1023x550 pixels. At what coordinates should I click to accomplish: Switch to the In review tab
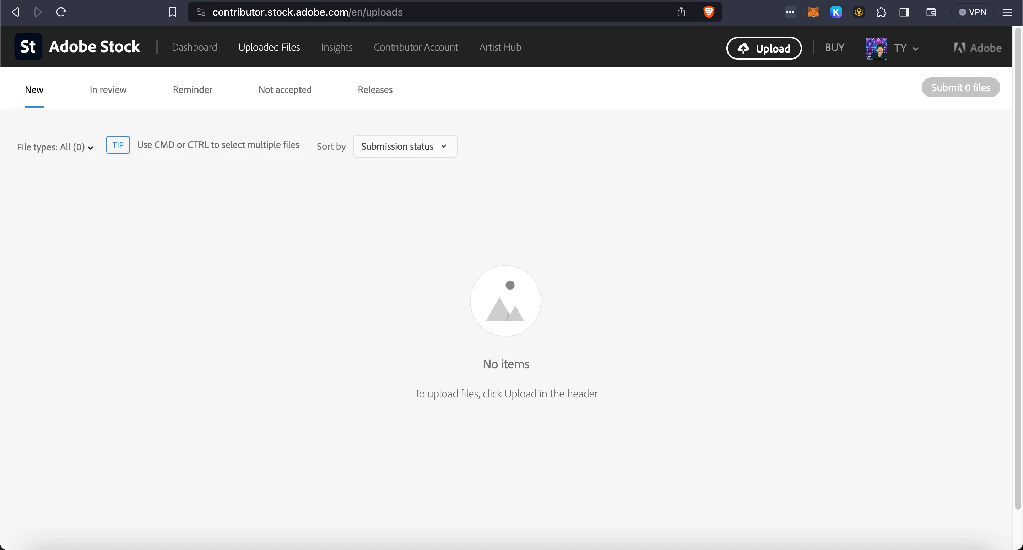[x=108, y=90]
